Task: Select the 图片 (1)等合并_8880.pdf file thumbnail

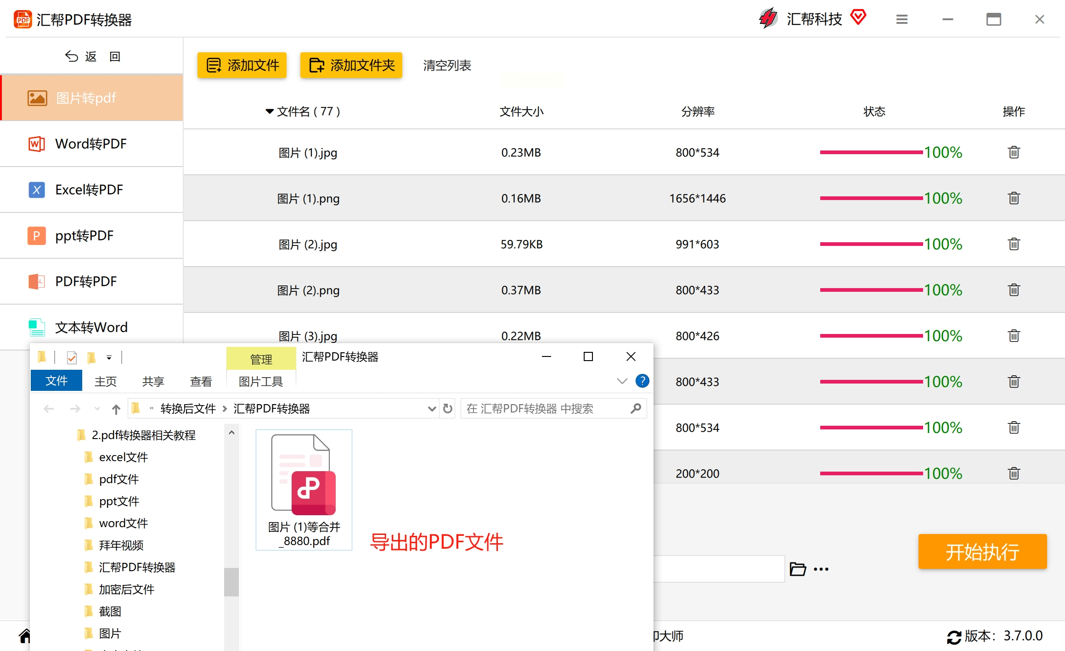Action: pos(304,489)
